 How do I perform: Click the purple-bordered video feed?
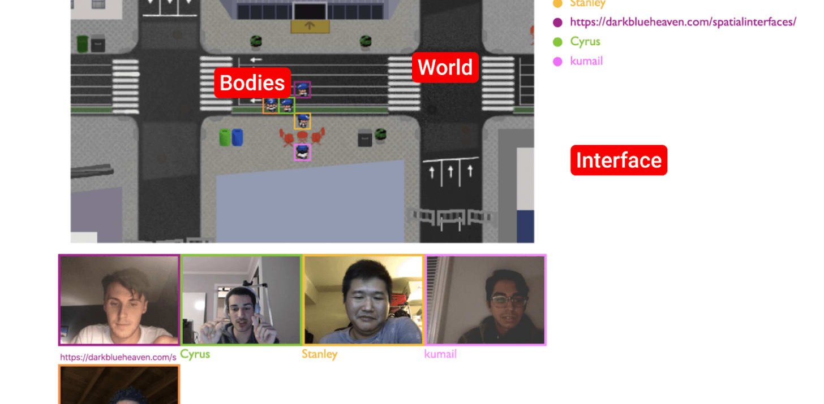point(119,300)
